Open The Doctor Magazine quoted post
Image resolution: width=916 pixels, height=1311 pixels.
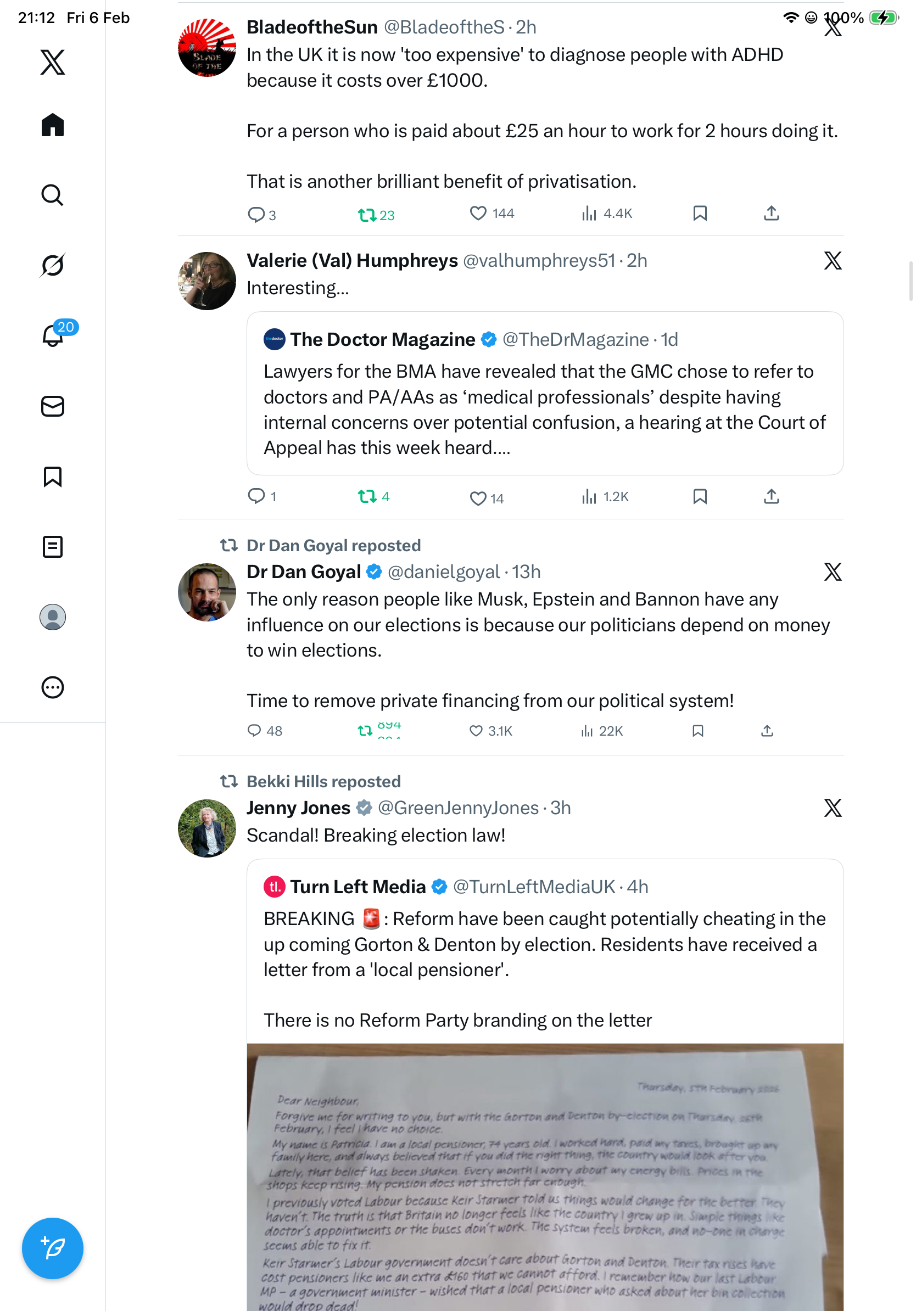[x=544, y=393]
